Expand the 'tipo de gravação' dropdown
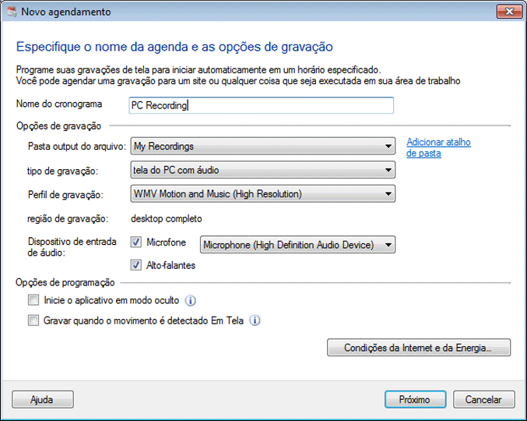 click(262, 171)
